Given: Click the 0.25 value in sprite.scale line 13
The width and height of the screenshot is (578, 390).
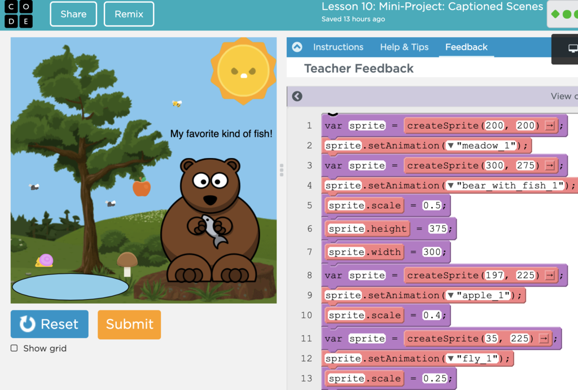Looking at the screenshot, I should click(x=435, y=378).
